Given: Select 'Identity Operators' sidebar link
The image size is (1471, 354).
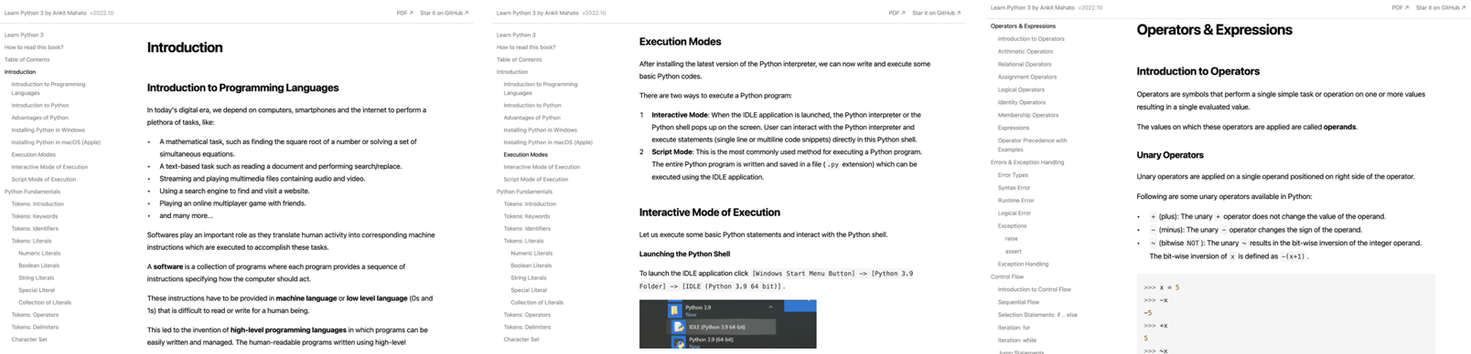Looking at the screenshot, I should click(x=1021, y=102).
